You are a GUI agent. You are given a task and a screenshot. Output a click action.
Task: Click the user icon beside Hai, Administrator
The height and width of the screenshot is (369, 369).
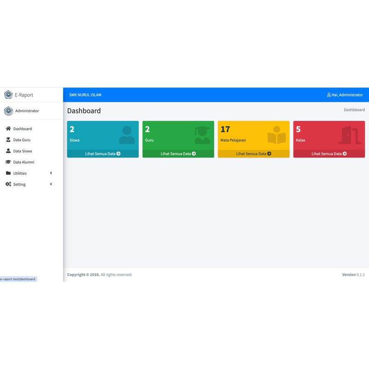[329, 95]
